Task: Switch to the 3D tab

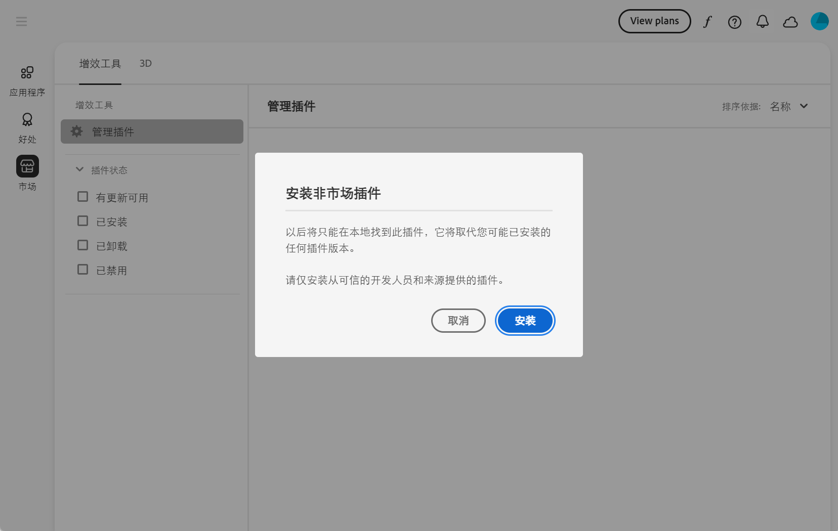Action: coord(145,64)
